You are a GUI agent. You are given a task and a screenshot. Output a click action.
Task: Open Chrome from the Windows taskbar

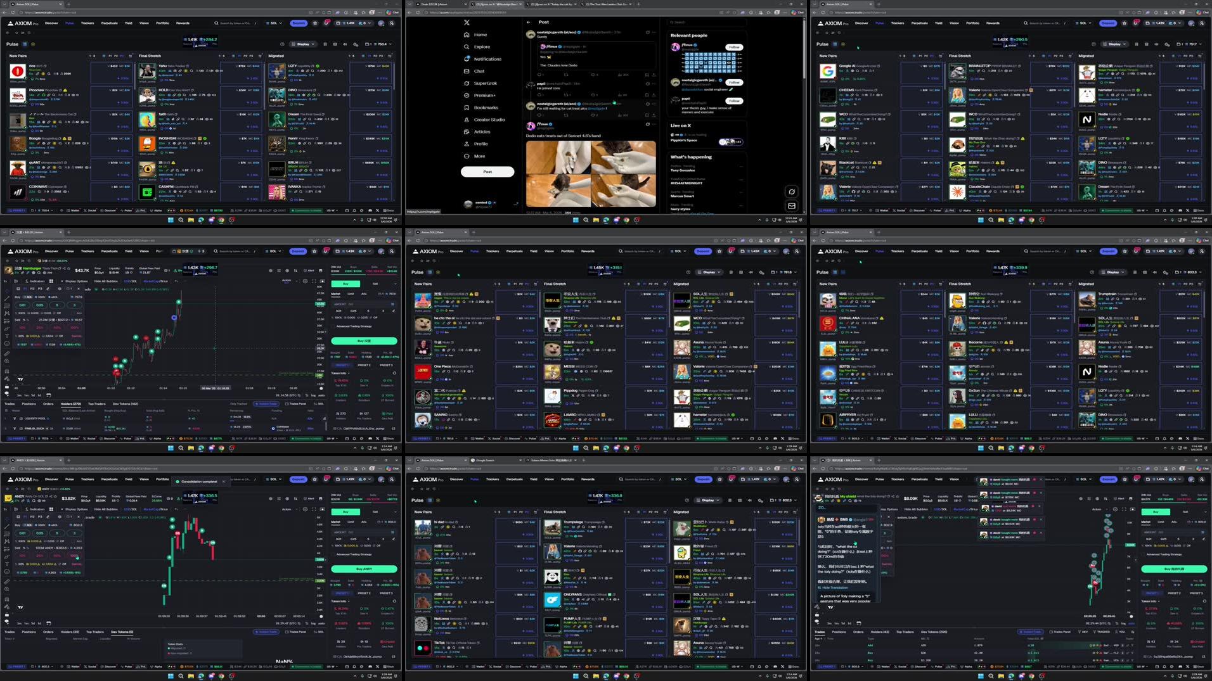[x=221, y=220]
